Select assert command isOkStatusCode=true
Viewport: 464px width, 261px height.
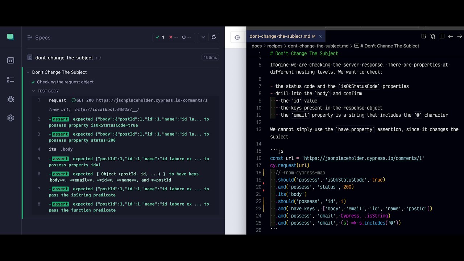click(x=125, y=122)
